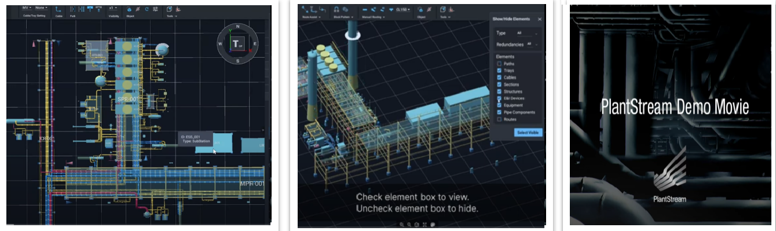This screenshot has width=776, height=231.
Task: Click the lock Object icon in left toolbar
Action: click(129, 9)
